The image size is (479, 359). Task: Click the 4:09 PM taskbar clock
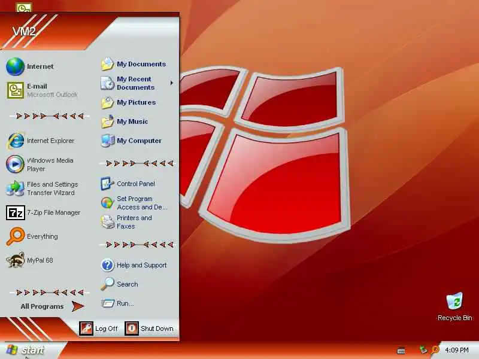pos(457,350)
